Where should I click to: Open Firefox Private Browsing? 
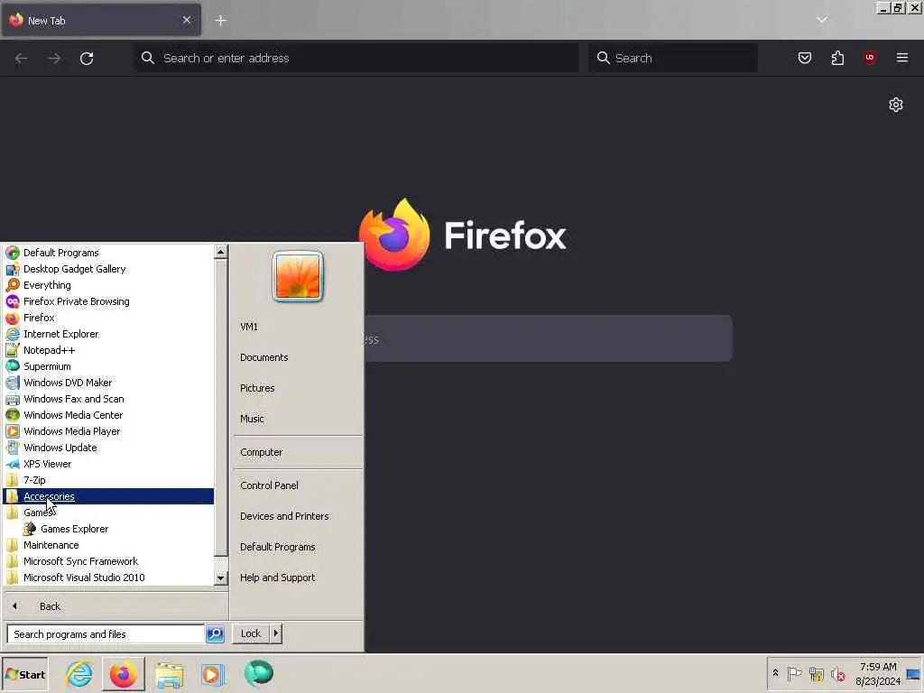pos(109,301)
